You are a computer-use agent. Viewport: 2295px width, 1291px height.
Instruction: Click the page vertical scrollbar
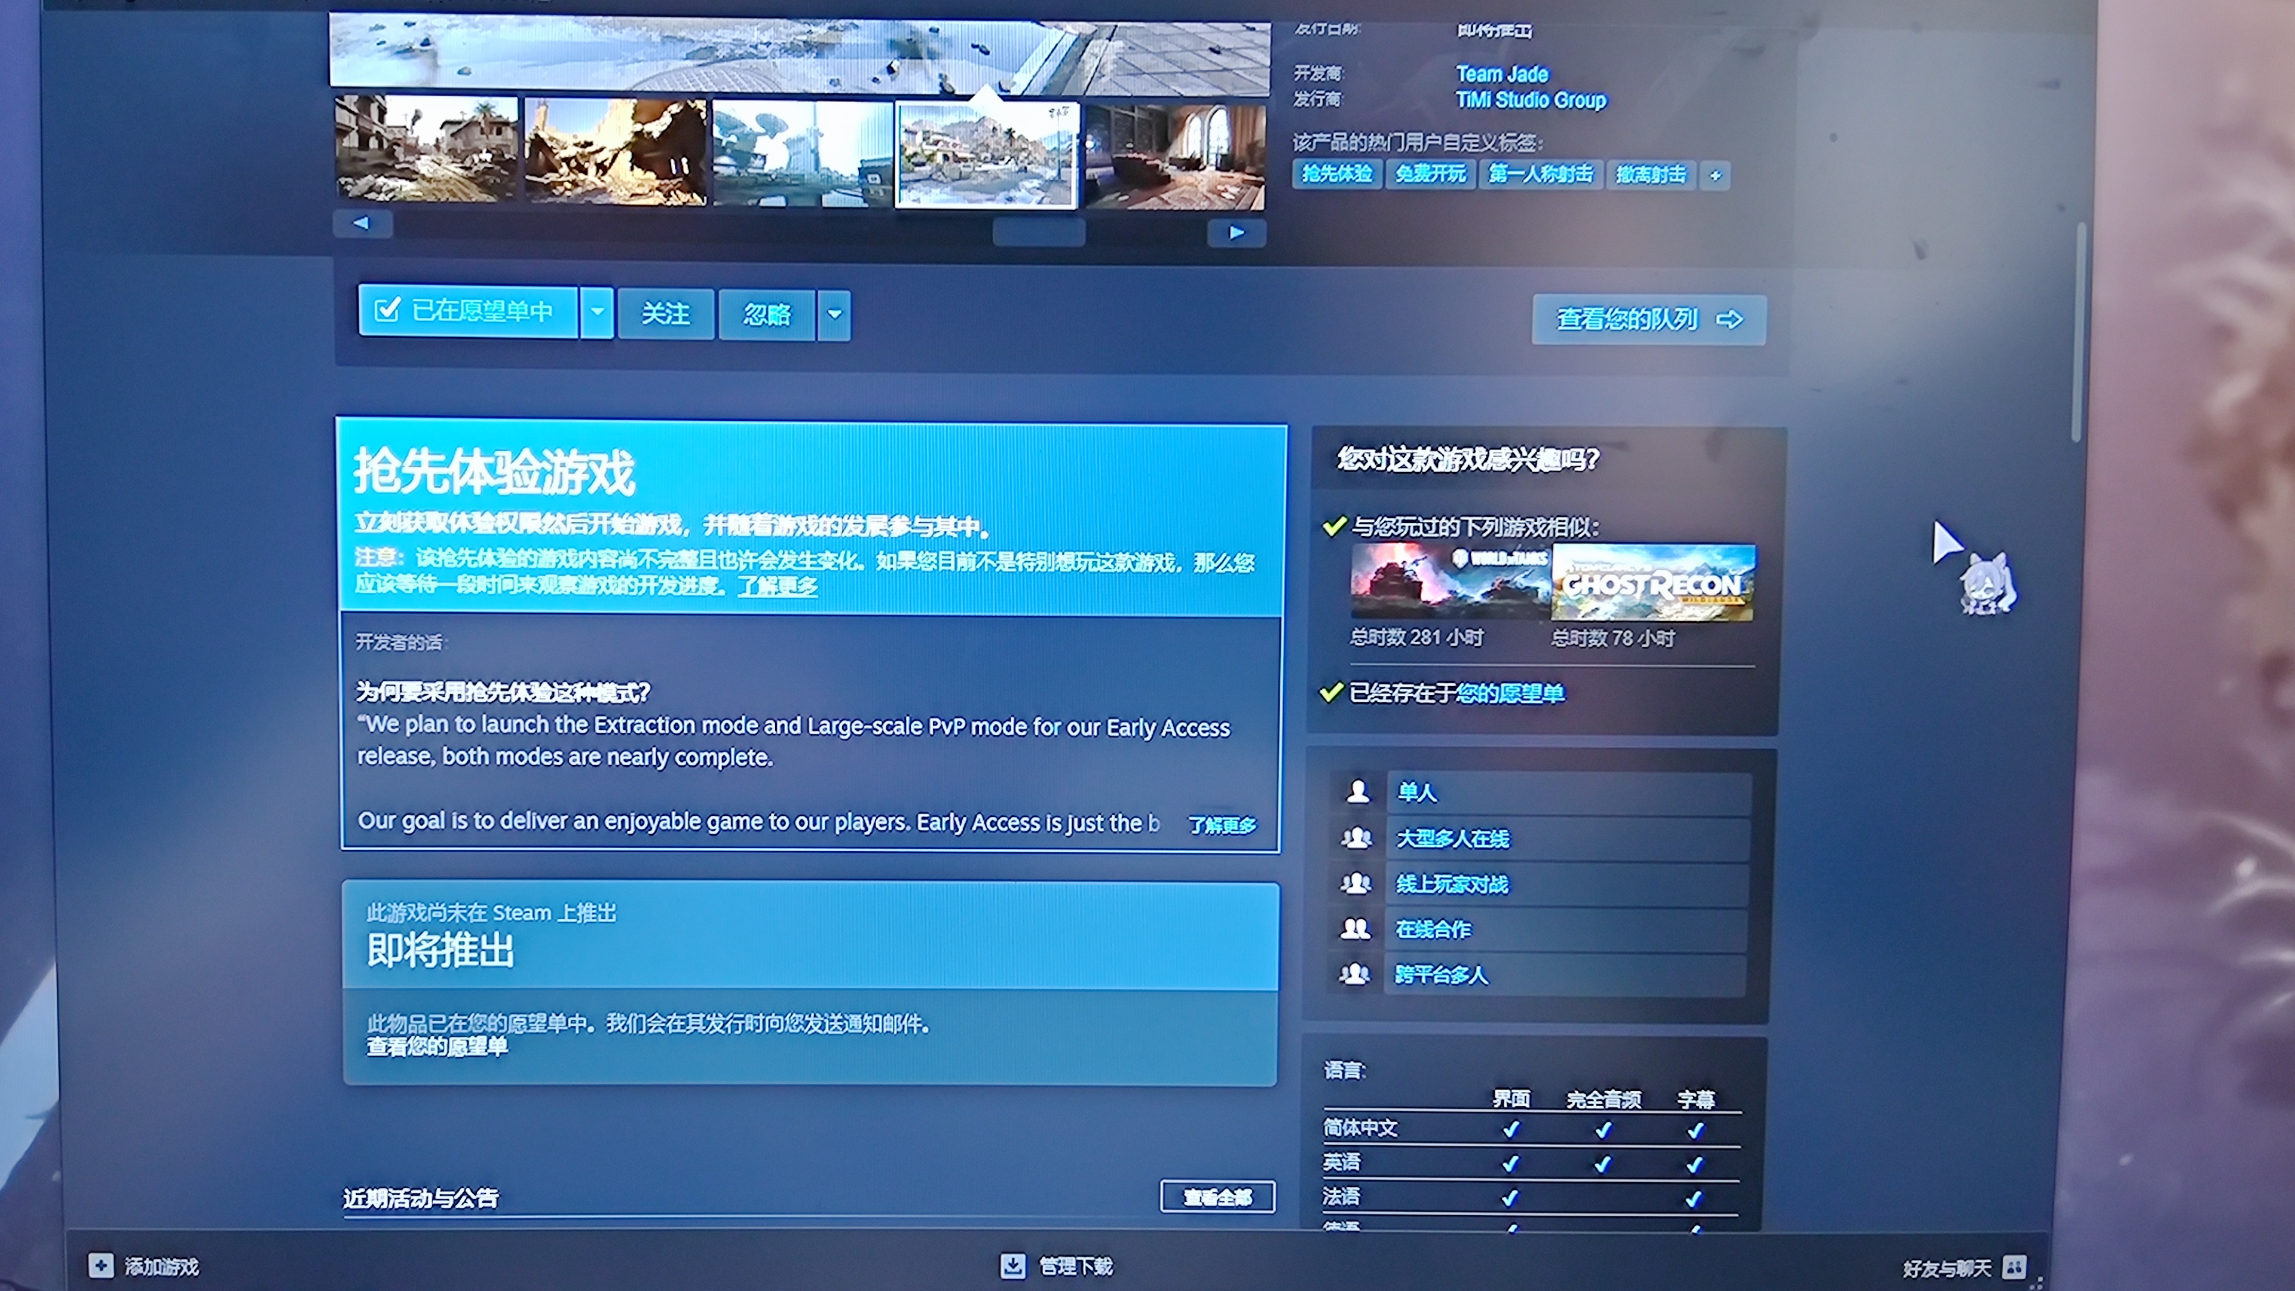[x=2079, y=332]
